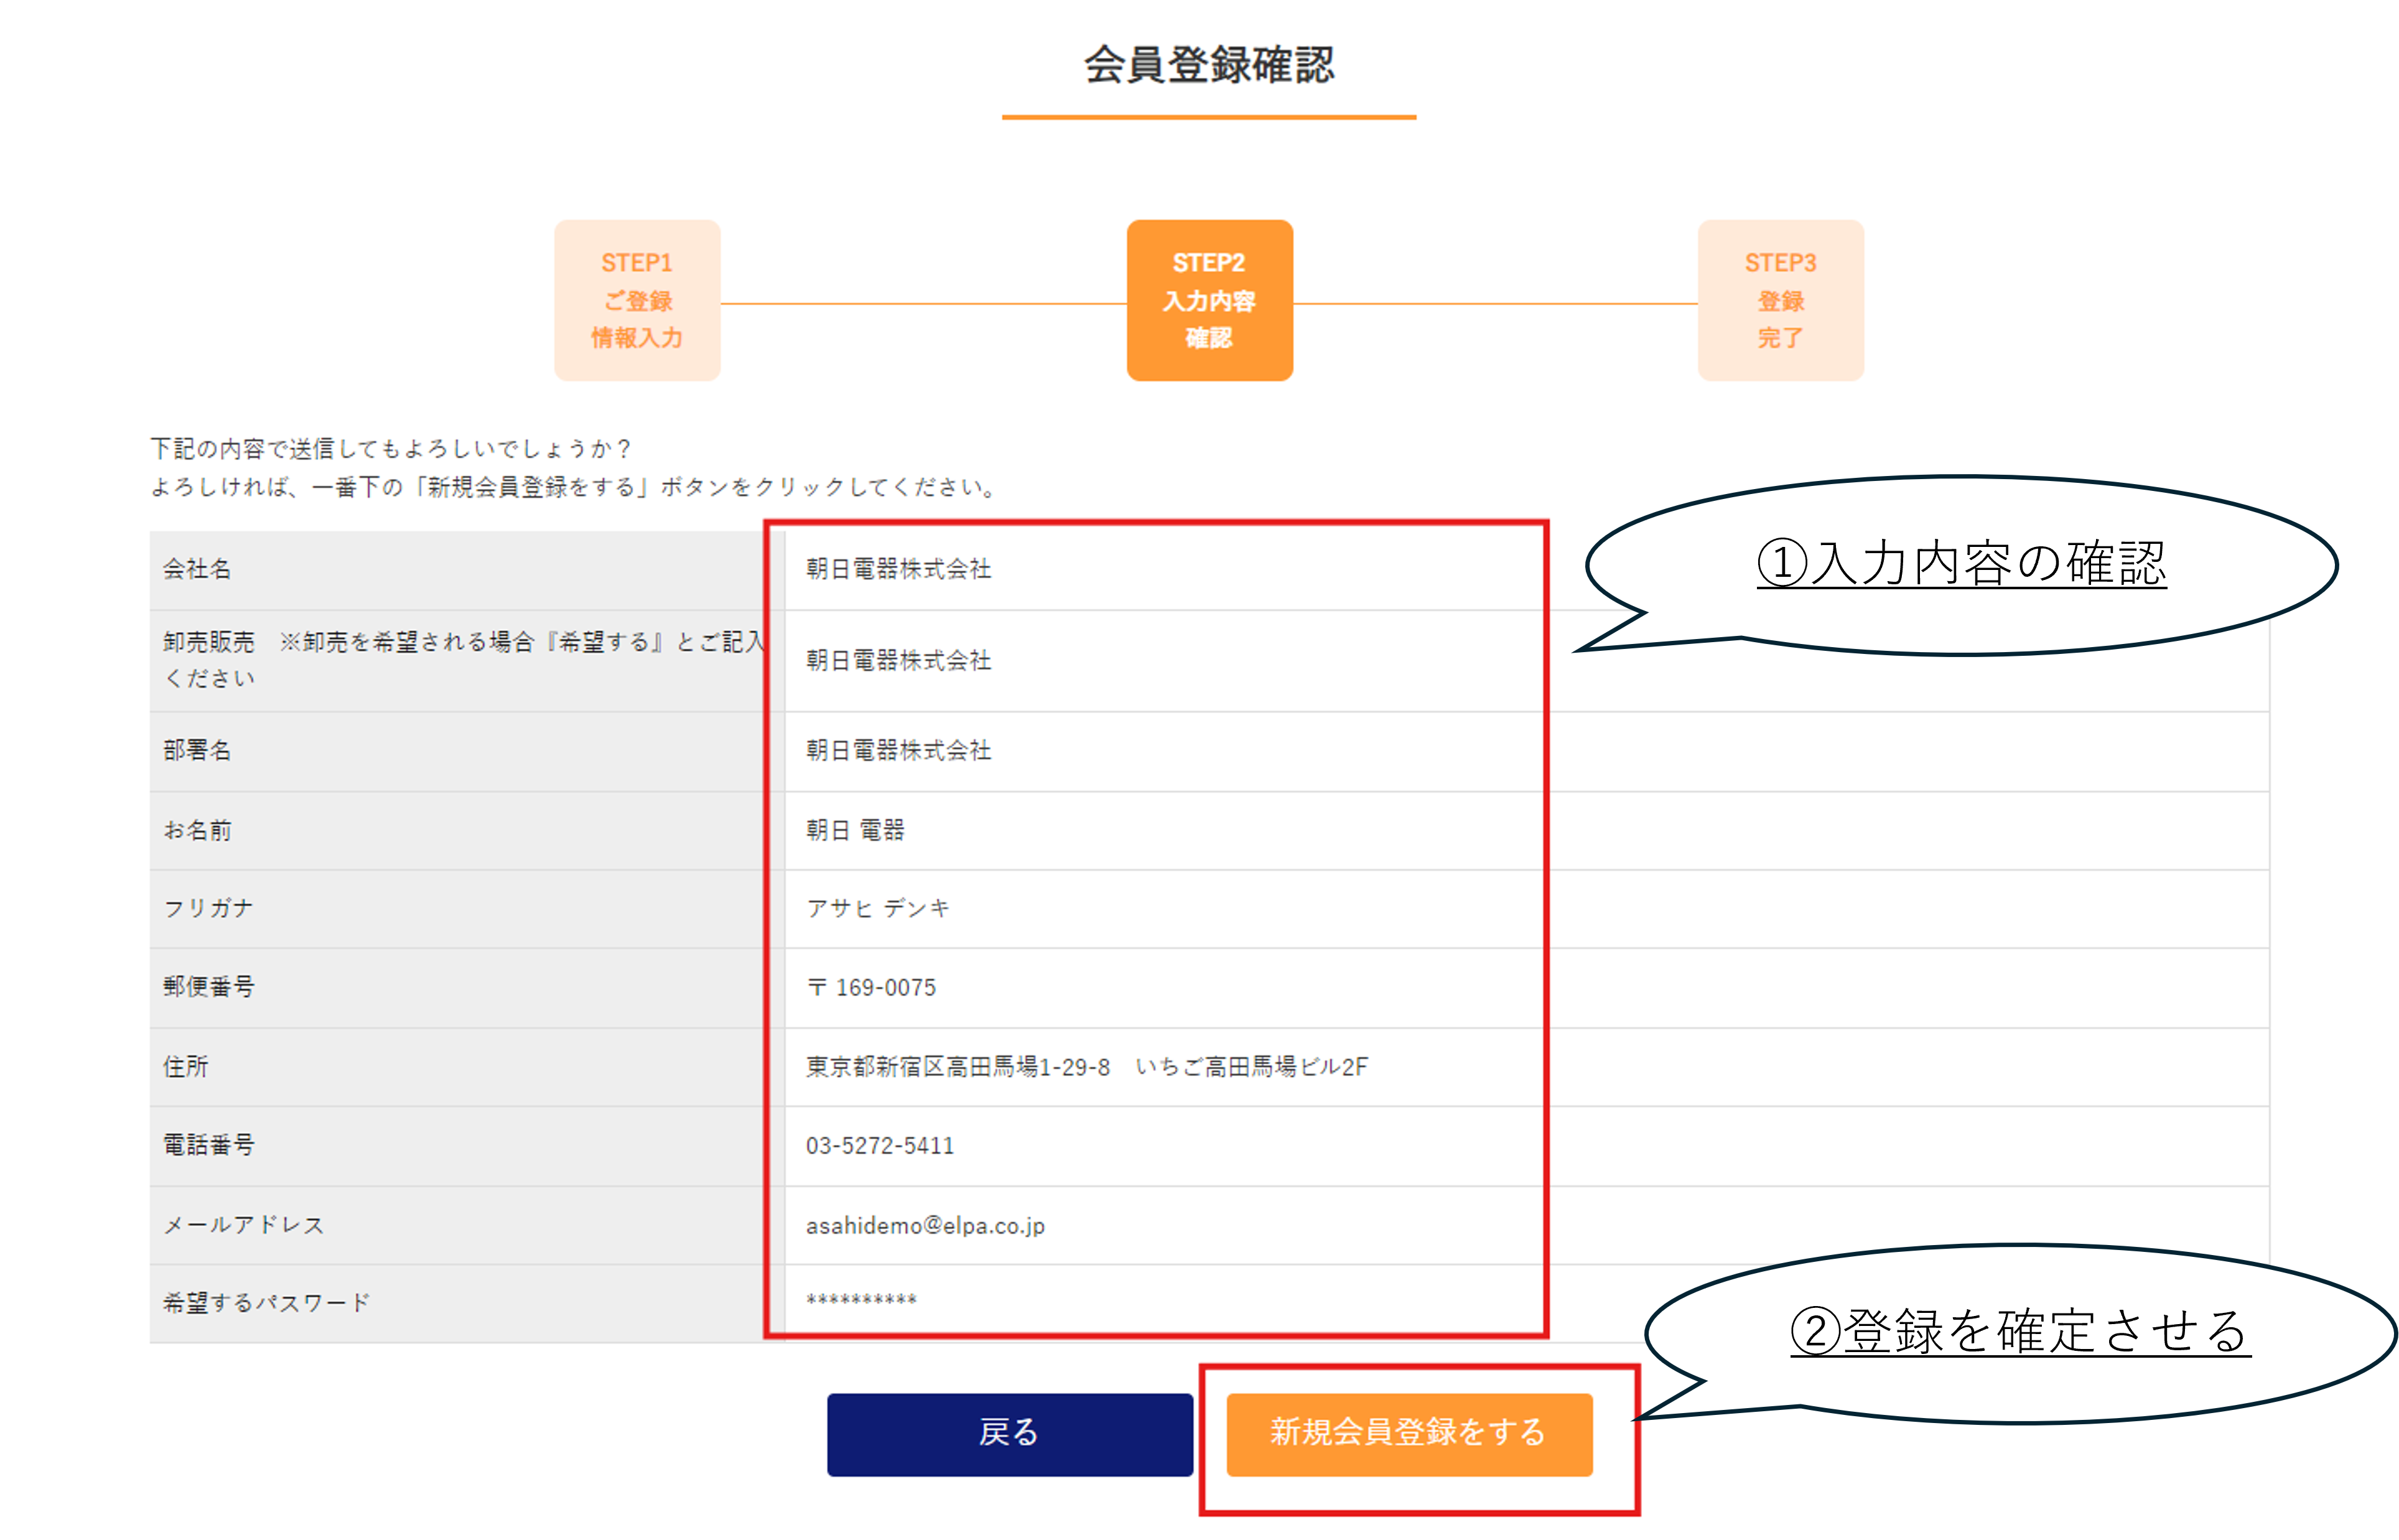This screenshot has width=2399, height=1540.
Task: Click the 卸売販売 row label
Action: pos(209,642)
